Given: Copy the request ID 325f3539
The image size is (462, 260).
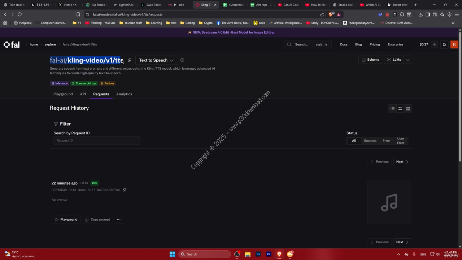Looking at the screenshot, I should coord(124,190).
